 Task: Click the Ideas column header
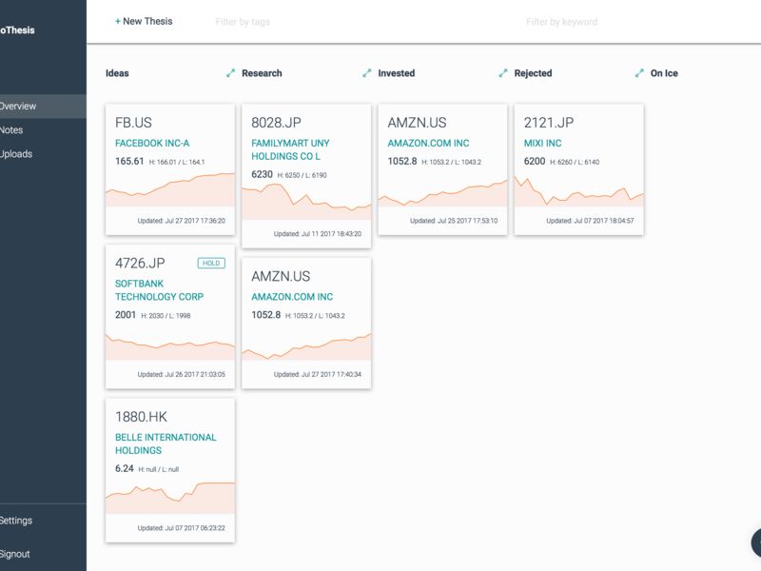click(x=117, y=73)
